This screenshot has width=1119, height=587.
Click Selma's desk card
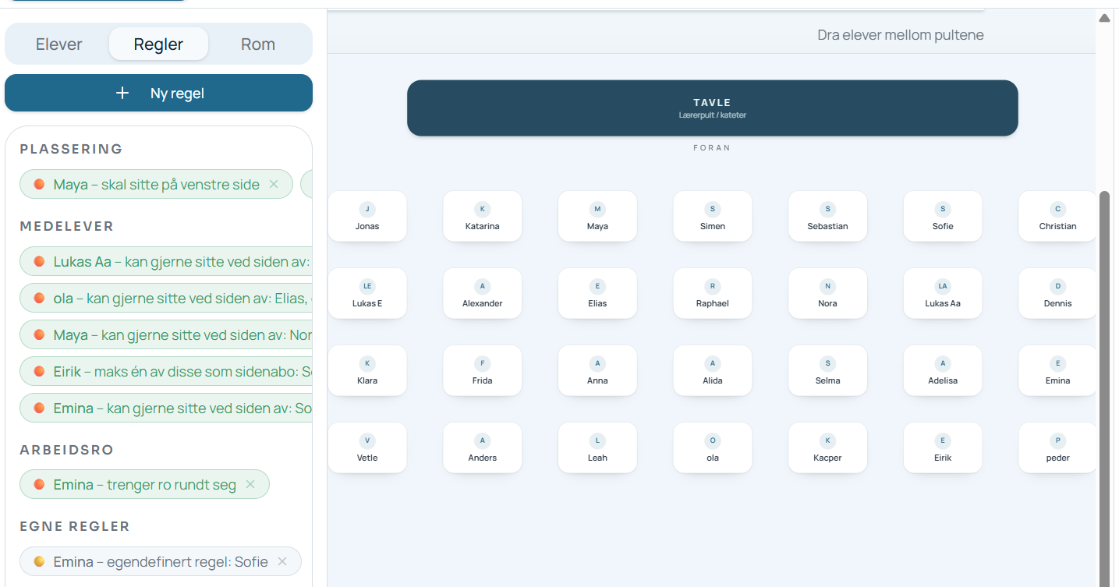[828, 371]
